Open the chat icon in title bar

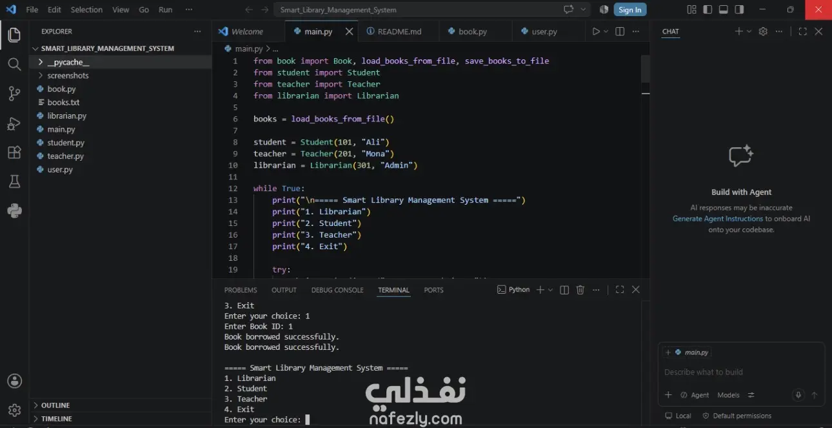click(569, 10)
